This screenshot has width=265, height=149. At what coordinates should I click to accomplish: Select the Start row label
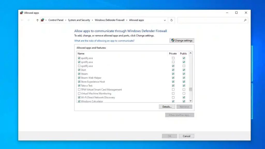[x=83, y=70]
